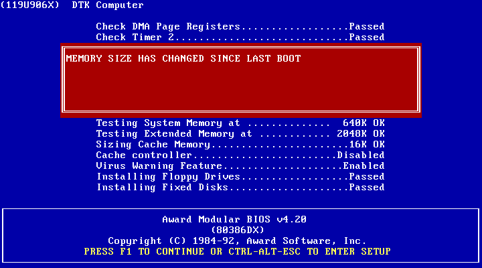Click the Award Software copyright line
This screenshot has width=482, height=268.
237,241
